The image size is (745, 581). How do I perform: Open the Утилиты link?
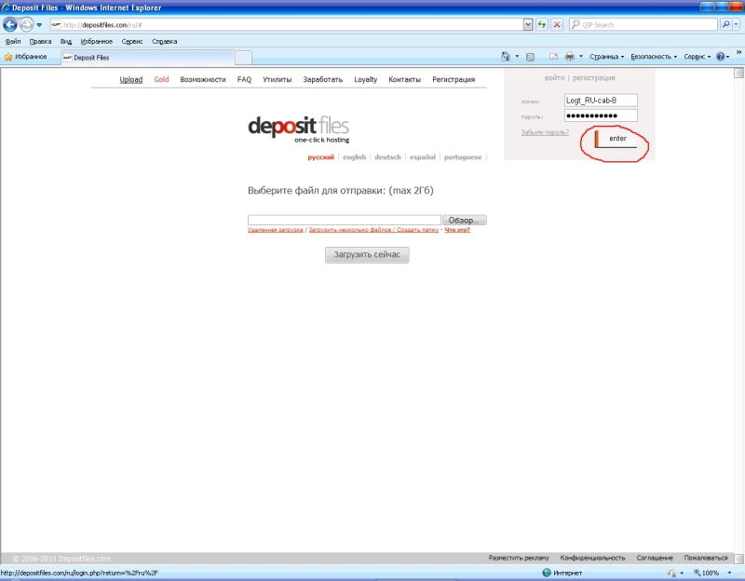coord(277,79)
